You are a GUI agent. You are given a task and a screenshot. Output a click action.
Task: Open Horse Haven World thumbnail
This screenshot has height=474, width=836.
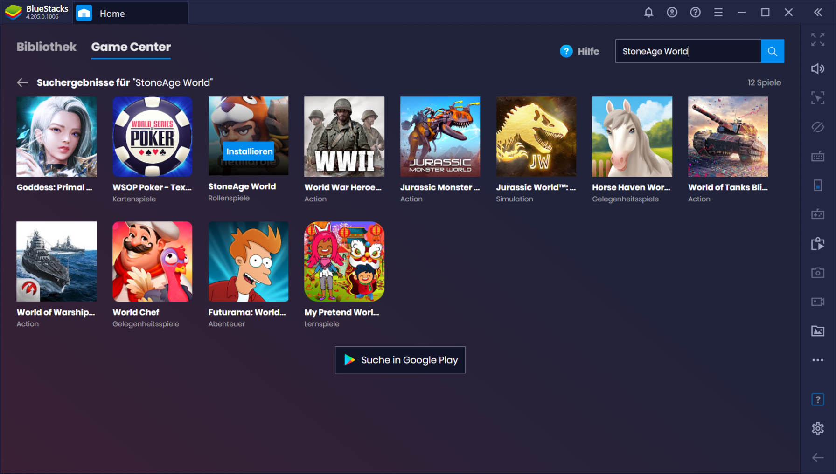coord(632,137)
